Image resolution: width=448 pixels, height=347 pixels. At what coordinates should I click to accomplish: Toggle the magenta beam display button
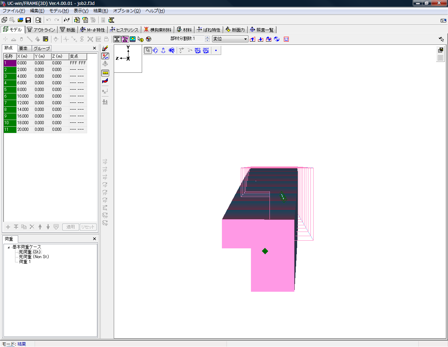click(125, 39)
